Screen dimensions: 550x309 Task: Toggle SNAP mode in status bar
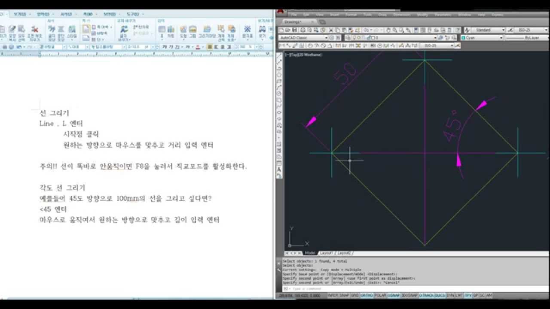tap(344, 295)
